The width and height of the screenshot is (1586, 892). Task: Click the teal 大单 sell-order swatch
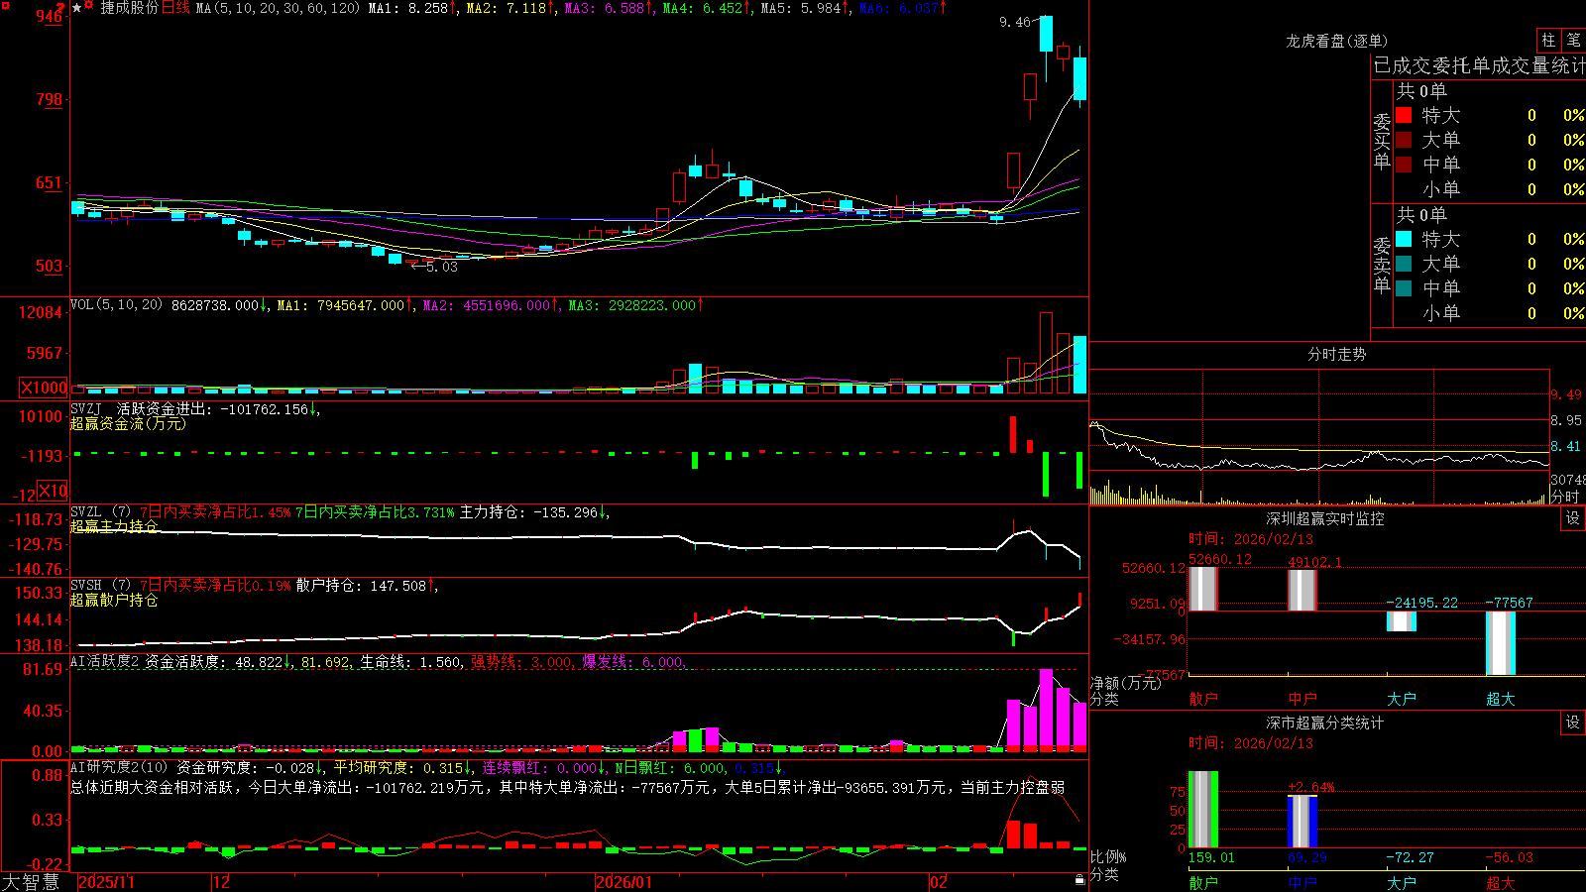(1404, 264)
